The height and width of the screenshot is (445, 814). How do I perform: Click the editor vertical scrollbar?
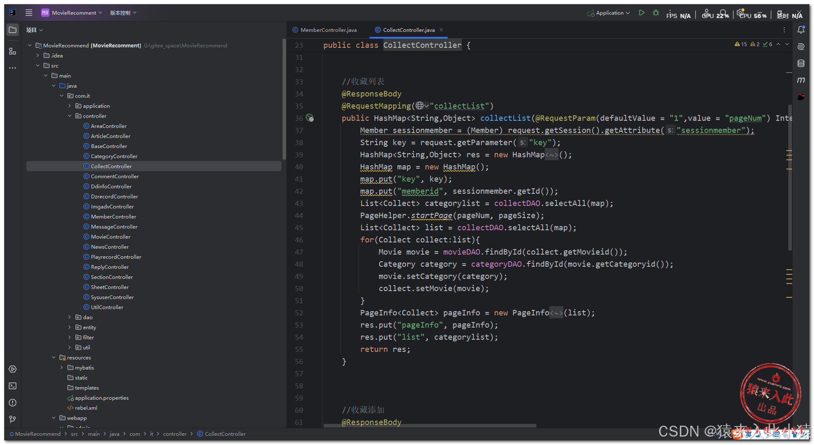[x=790, y=177]
